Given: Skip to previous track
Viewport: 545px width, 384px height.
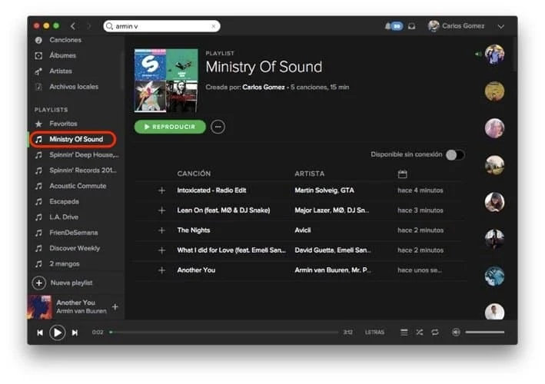Looking at the screenshot, I should coord(40,333).
